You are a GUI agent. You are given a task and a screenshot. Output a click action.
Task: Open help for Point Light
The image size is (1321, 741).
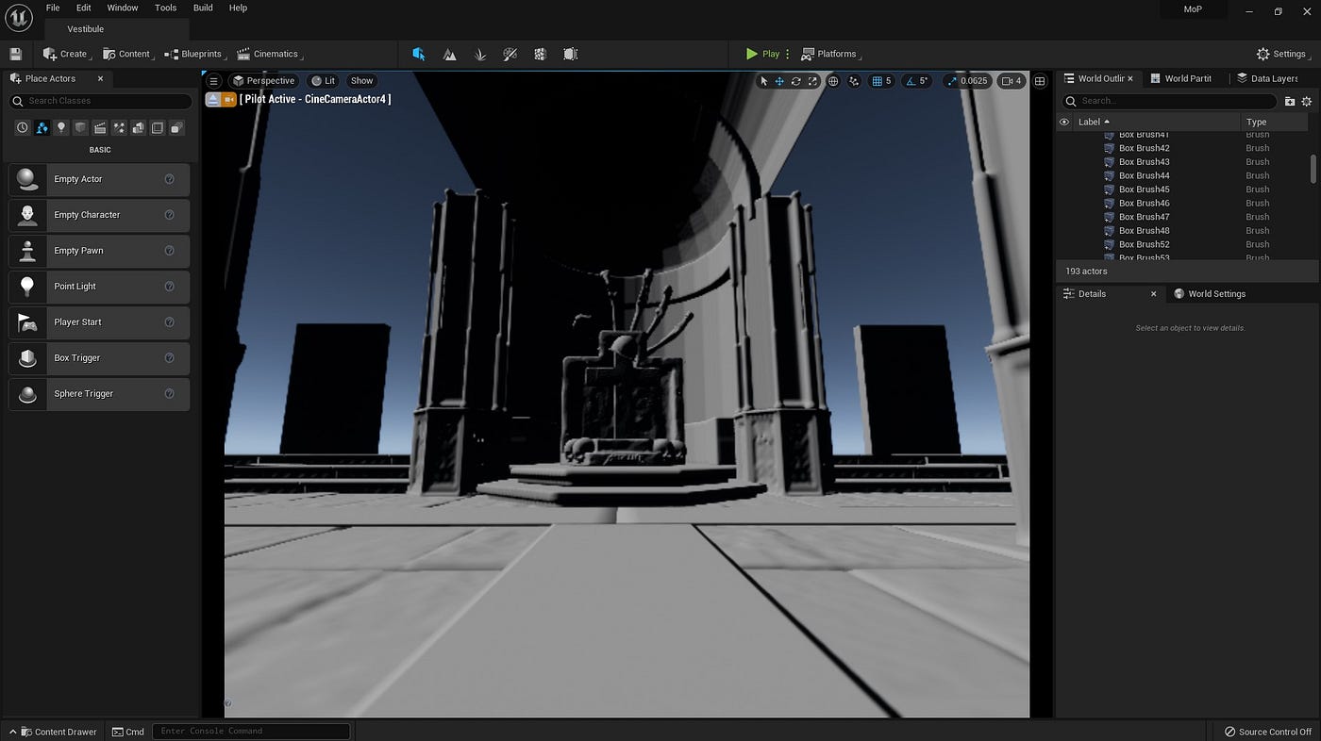click(170, 287)
